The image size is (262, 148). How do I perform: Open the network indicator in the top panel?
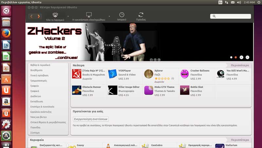coord(227,2)
